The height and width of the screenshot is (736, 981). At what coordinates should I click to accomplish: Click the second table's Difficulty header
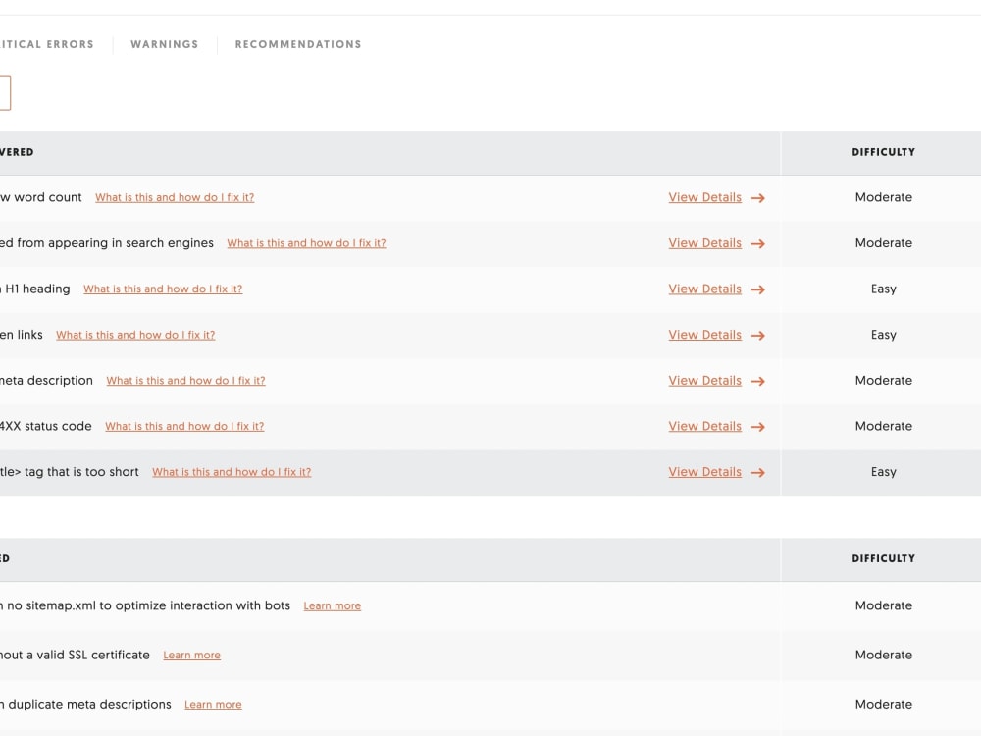point(883,558)
